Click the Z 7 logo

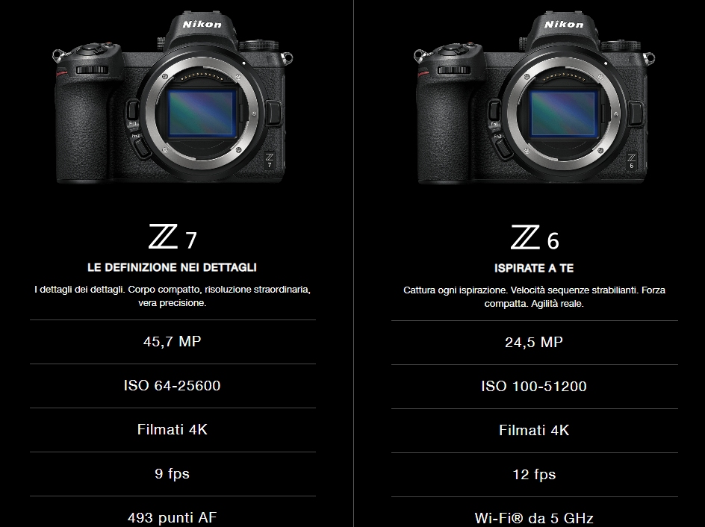click(x=173, y=237)
